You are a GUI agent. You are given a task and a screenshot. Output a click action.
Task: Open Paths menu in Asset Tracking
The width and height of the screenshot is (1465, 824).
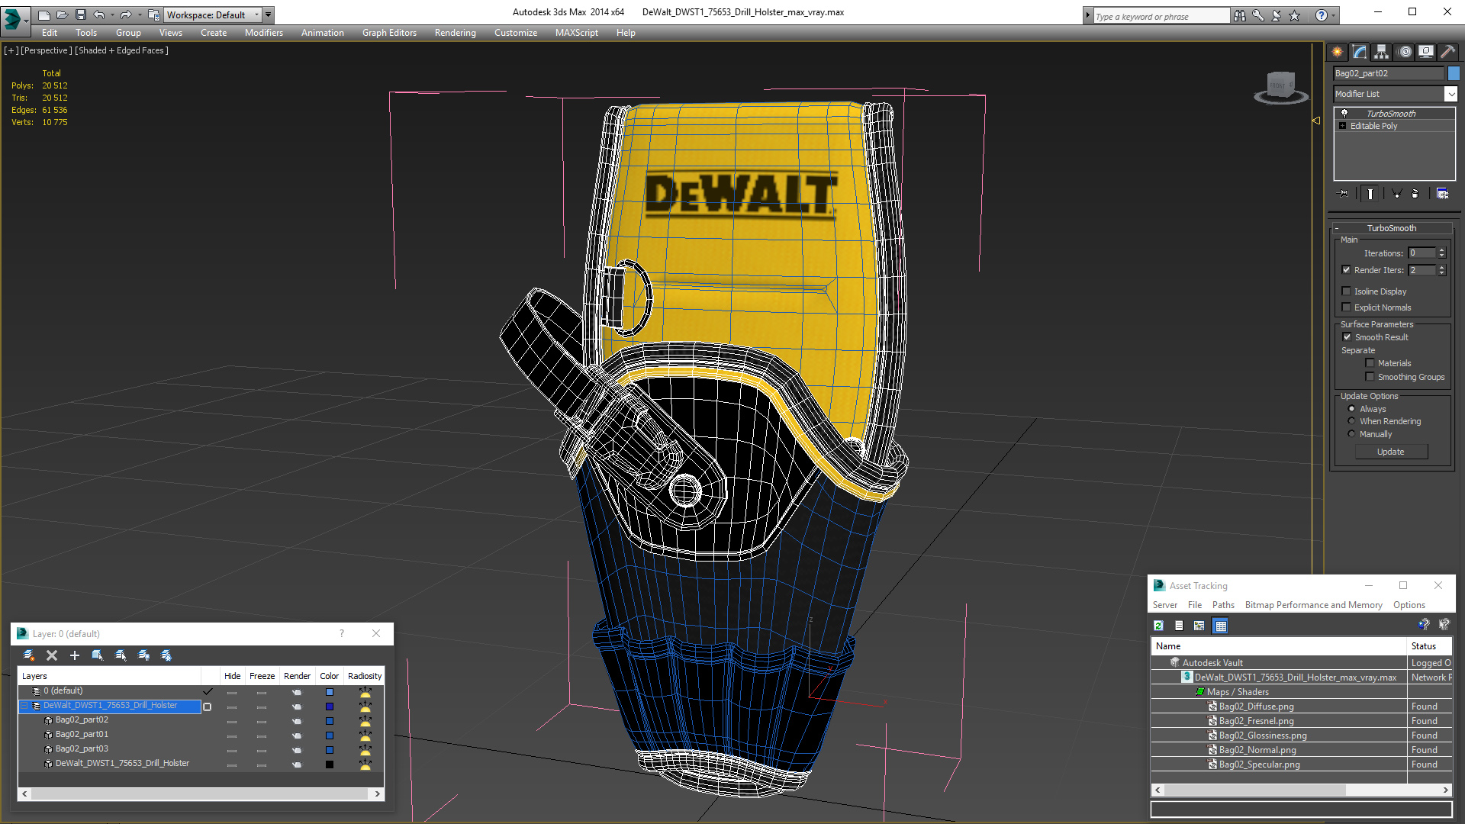coord(1223,605)
